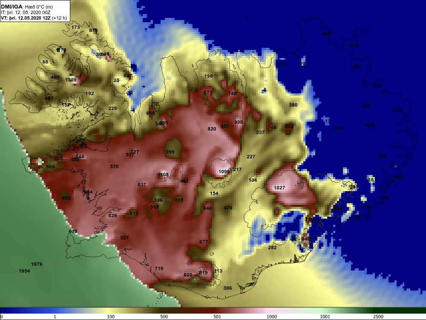Click the map value 410
Image resolution: width=426 pixels, height=320 pixels.
[x=134, y=213]
